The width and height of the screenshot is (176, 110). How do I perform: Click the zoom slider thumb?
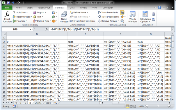point(158,106)
